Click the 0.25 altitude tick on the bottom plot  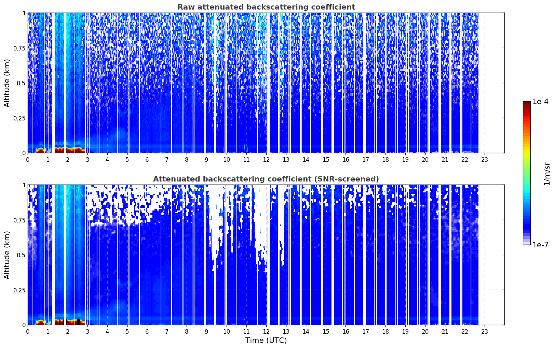[19, 290]
